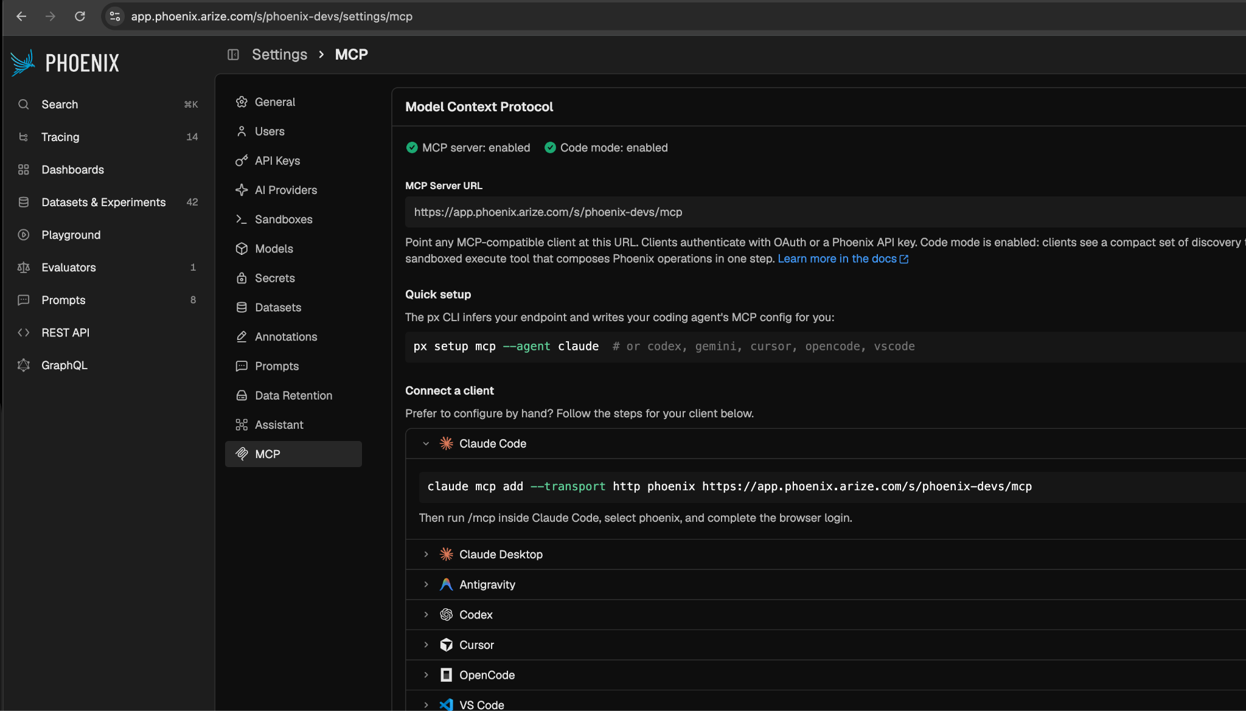Click the 'MCP server: enabled' status text
Image resolution: width=1246 pixels, height=711 pixels.
tap(476, 148)
